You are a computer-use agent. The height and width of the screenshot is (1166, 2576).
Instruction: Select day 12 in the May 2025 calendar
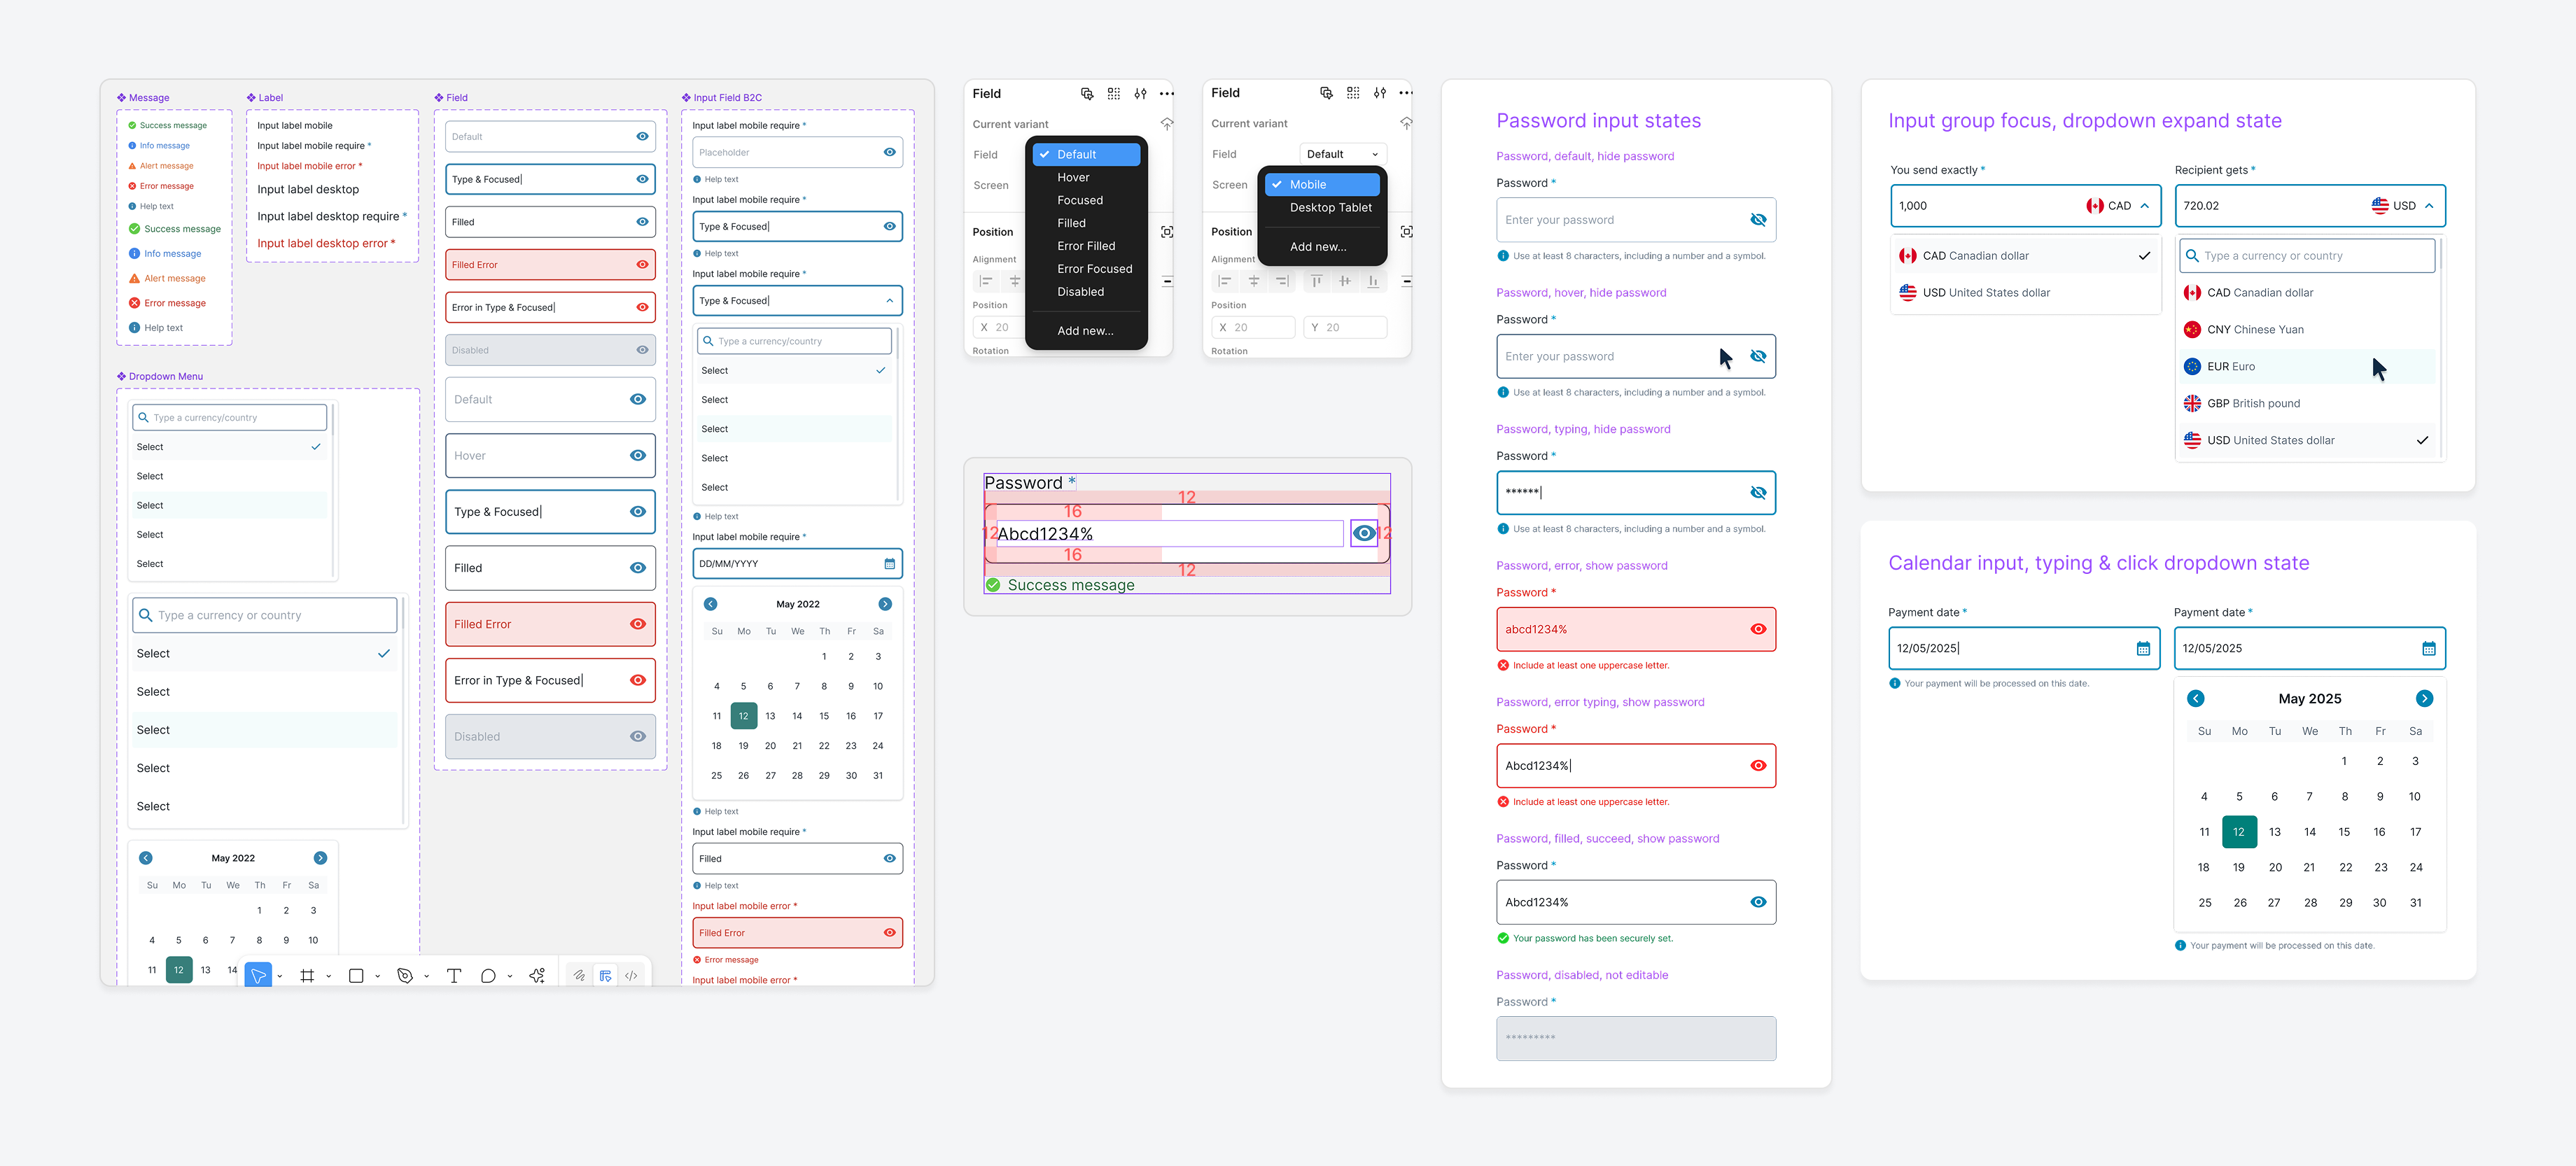(x=2240, y=831)
